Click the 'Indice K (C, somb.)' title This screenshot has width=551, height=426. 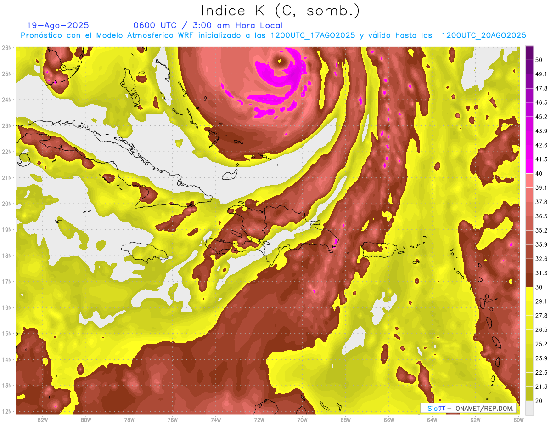(281, 11)
